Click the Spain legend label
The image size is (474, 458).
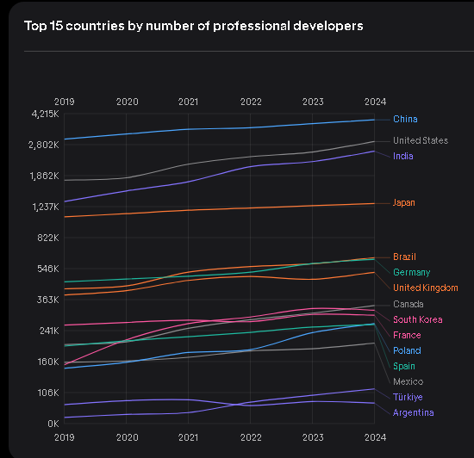[404, 366]
